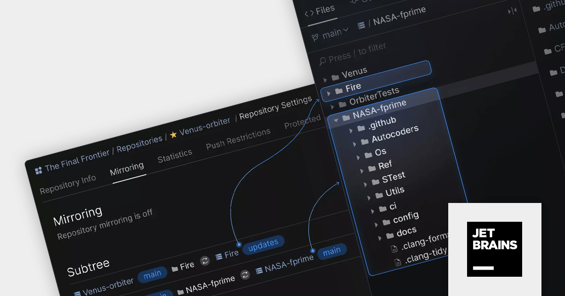
Task: Expand the Utils folder arrow
Action: tap(369, 198)
